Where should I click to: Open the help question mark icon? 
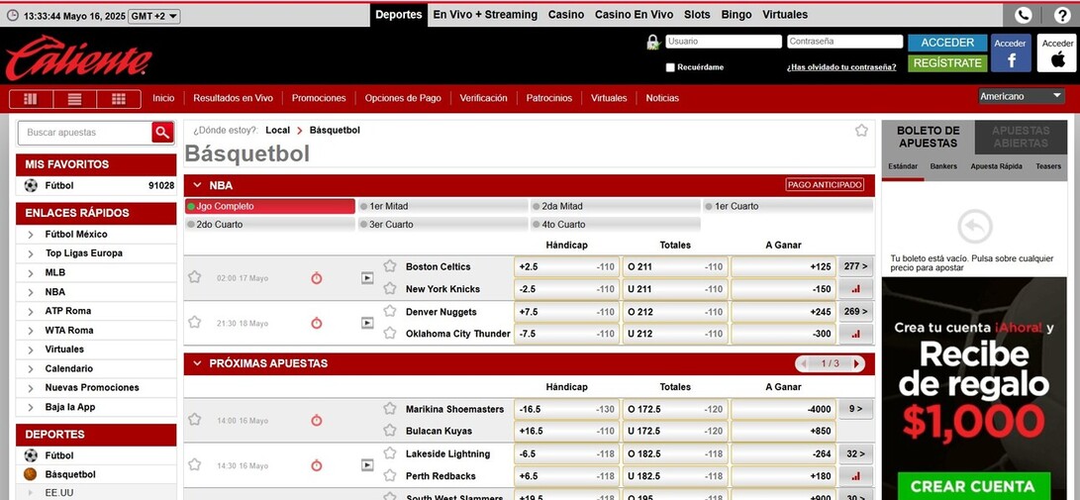click(x=1063, y=15)
